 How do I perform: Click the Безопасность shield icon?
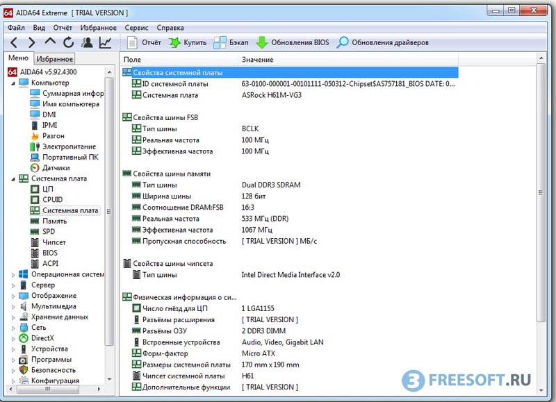pyautogui.click(x=24, y=370)
